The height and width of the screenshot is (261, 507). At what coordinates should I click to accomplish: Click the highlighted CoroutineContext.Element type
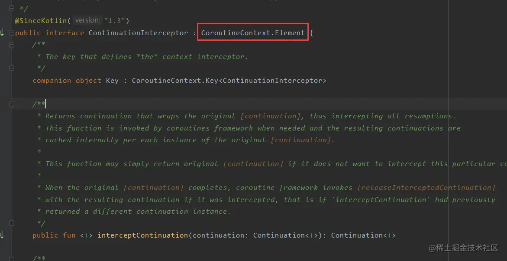(253, 33)
